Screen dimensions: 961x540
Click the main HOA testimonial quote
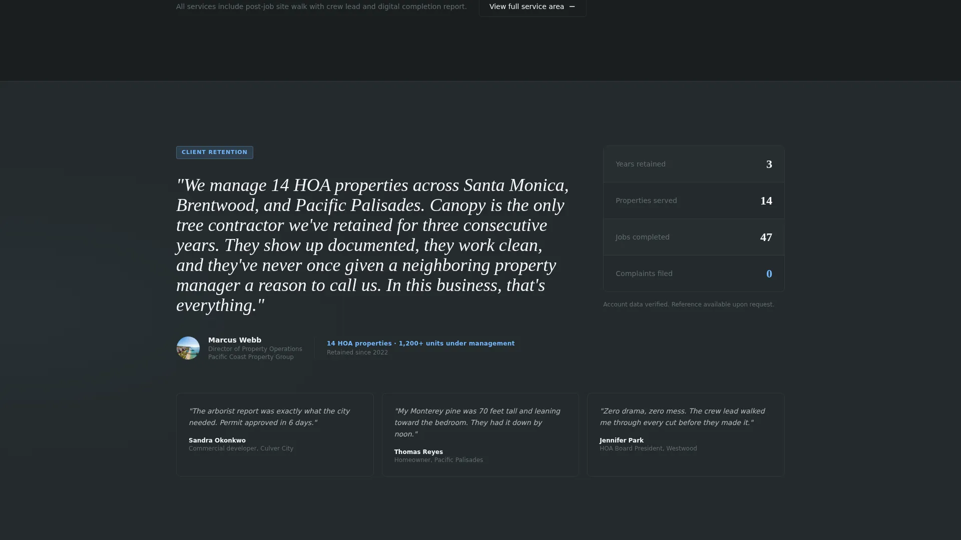[373, 245]
